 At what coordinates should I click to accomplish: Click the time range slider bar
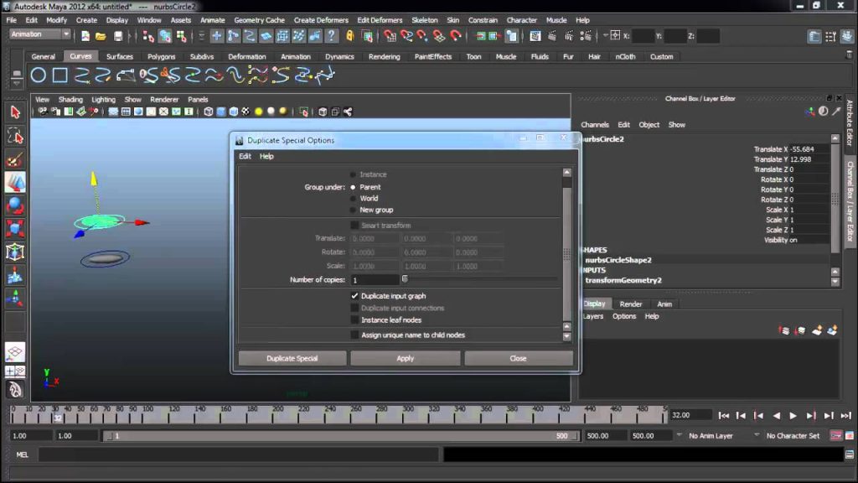(340, 436)
